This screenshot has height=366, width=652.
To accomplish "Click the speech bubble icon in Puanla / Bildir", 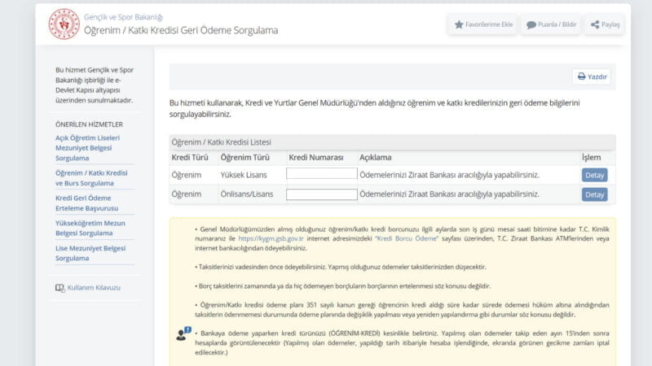I will [x=531, y=24].
